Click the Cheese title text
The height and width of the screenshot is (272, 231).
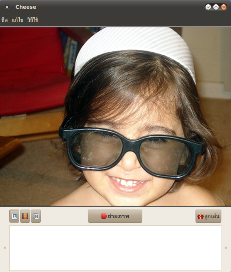[x=26, y=7]
